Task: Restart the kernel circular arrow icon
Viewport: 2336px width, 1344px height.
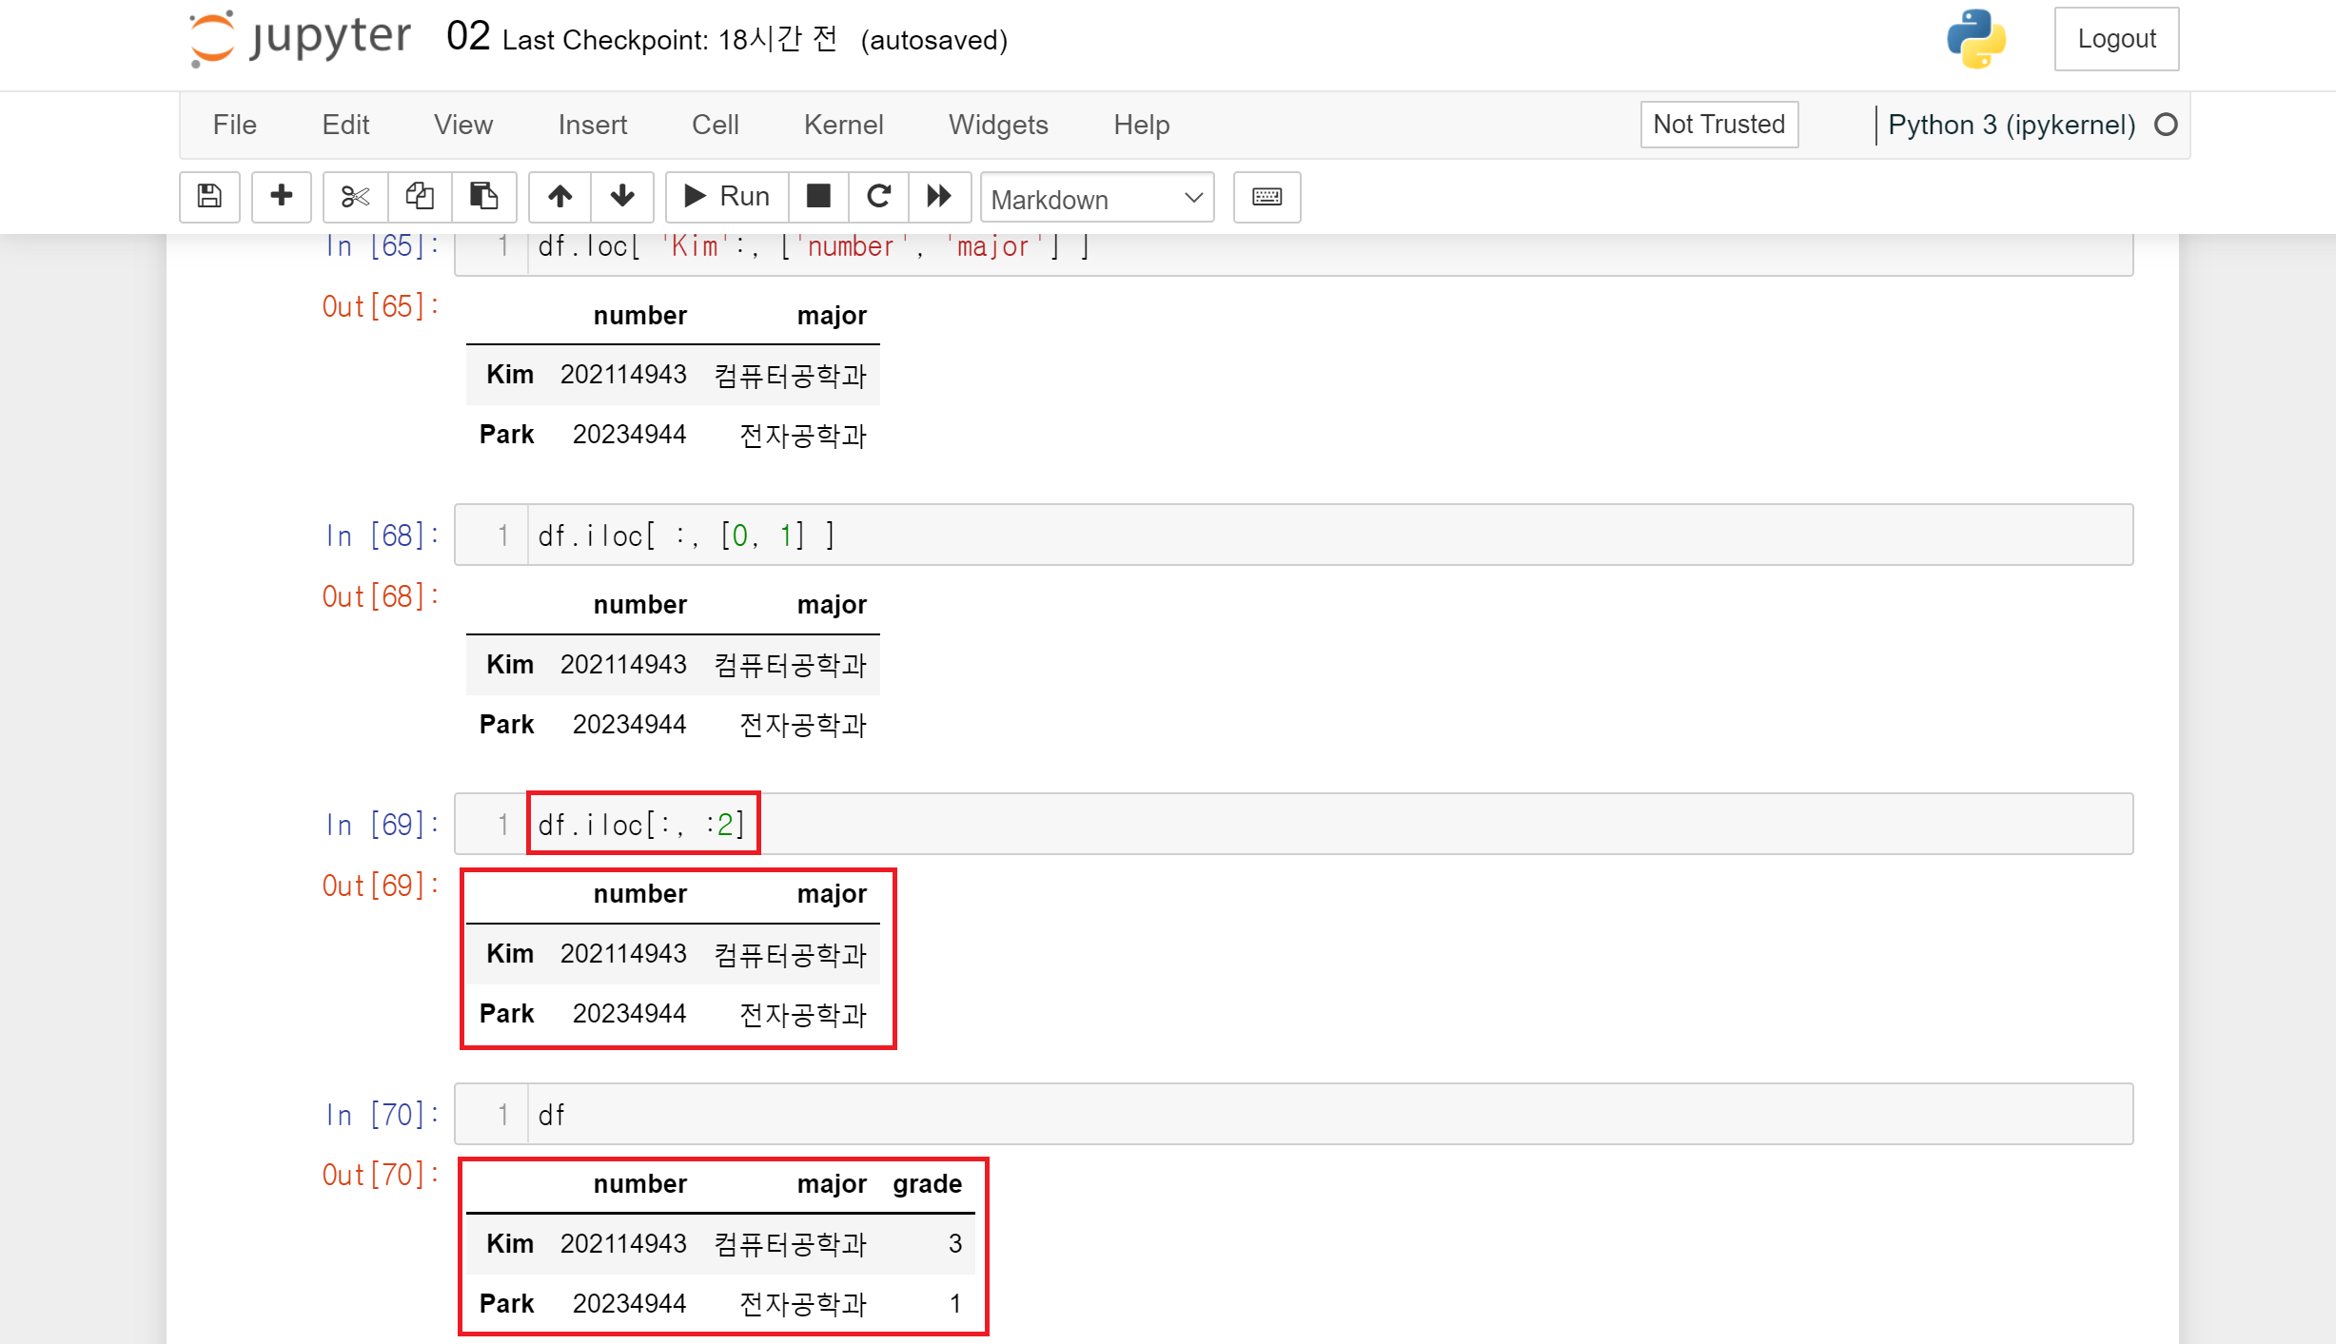Action: 878,197
